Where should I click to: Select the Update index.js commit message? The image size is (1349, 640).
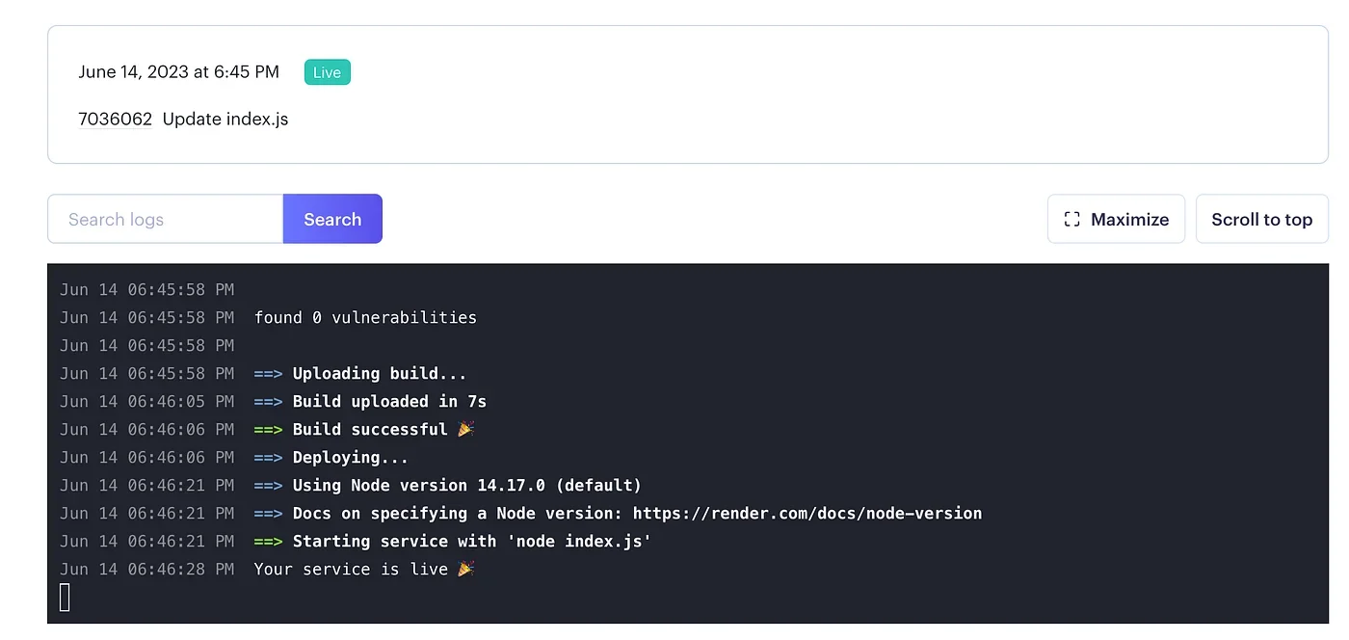click(225, 120)
